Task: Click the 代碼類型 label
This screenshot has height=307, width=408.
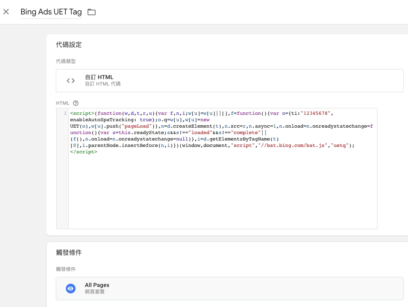Action: point(65,61)
